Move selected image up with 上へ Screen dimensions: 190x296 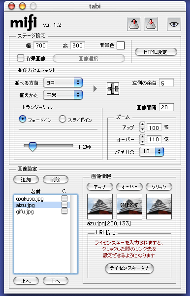click(x=26, y=281)
